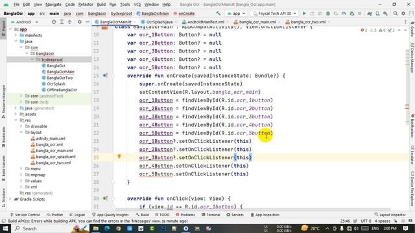Jump to previous highlighted error arrow
The height and width of the screenshot is (233, 415).
(x=399, y=30)
